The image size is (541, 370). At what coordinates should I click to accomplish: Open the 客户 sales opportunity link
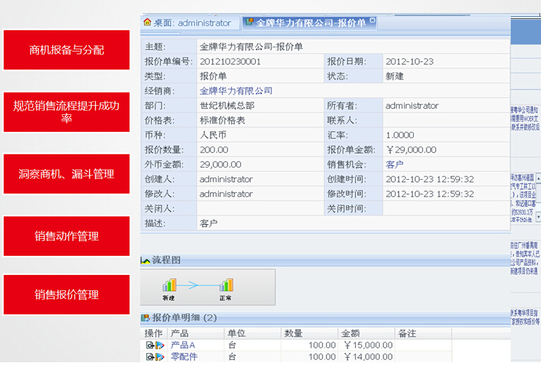click(x=394, y=164)
